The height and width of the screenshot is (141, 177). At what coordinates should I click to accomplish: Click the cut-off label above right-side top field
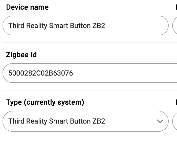pos(176,7)
